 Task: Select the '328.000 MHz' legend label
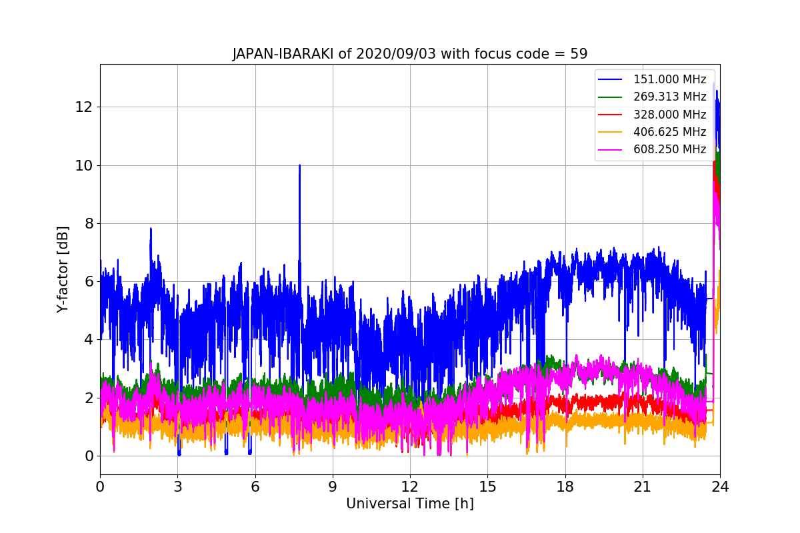tap(669, 115)
